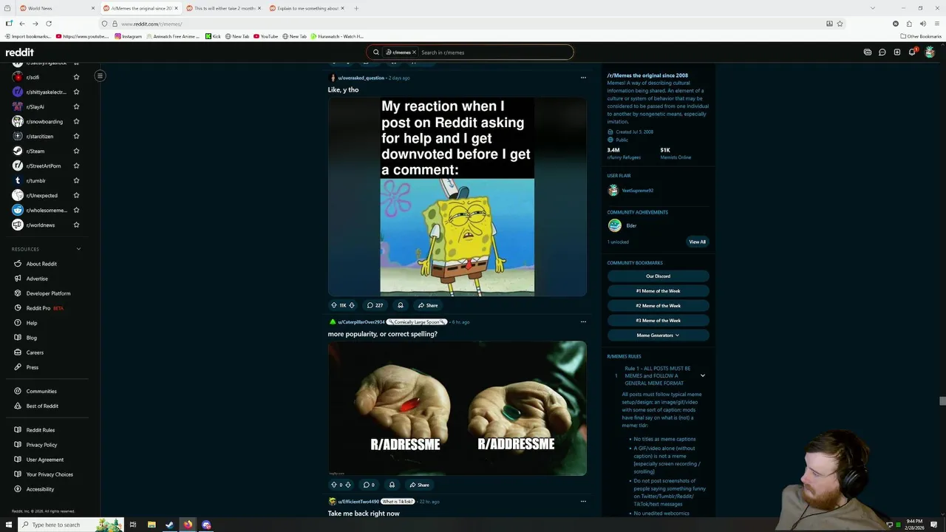Image resolution: width=946 pixels, height=532 pixels.
Task: Open the Instagram bookmark
Action: [x=128, y=36]
